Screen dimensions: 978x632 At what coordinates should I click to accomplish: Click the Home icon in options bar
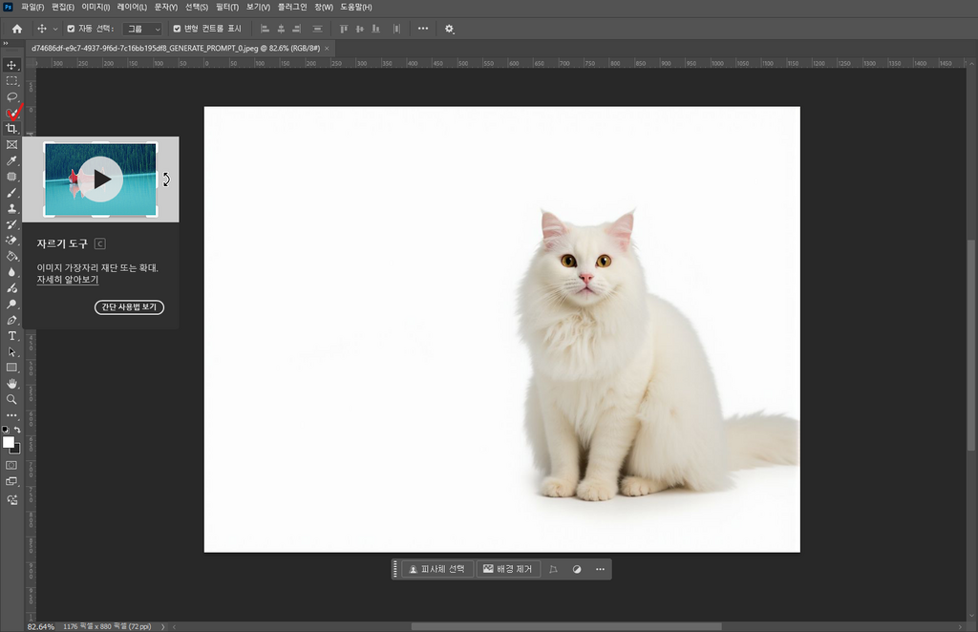(16, 29)
